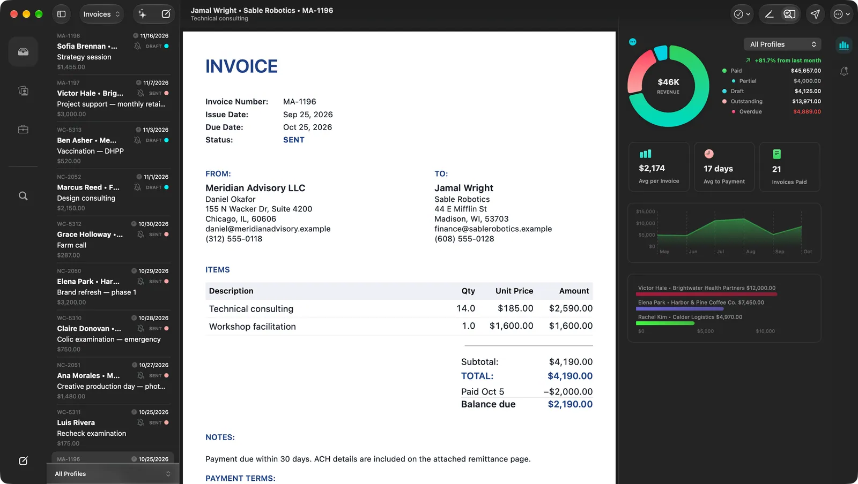Open the inbox tray sidebar icon
This screenshot has height=484, width=858.
click(23, 52)
